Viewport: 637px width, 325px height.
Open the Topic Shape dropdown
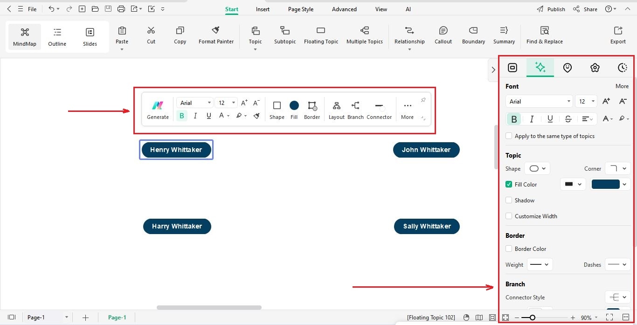pos(537,168)
